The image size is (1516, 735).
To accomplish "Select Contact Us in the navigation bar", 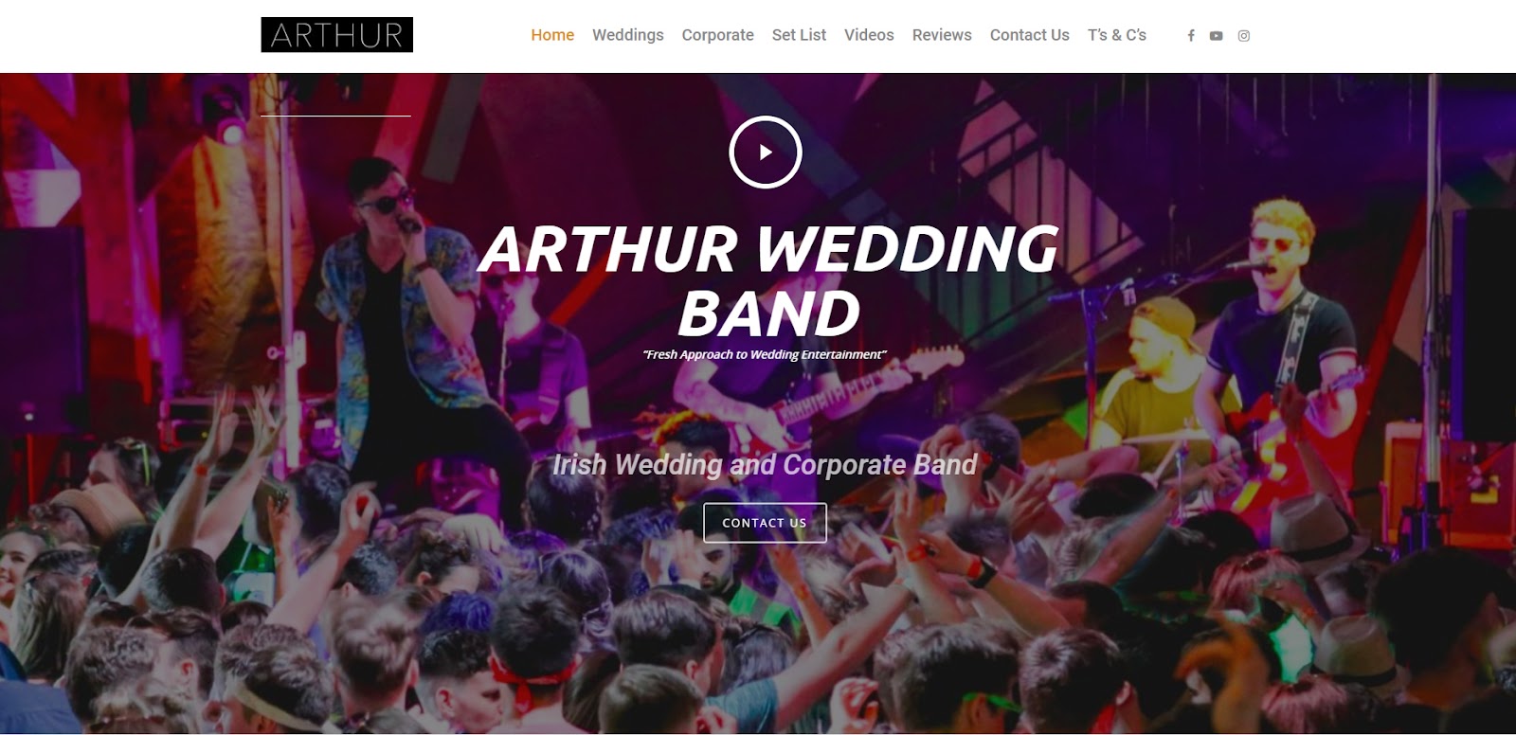I will coord(1029,35).
